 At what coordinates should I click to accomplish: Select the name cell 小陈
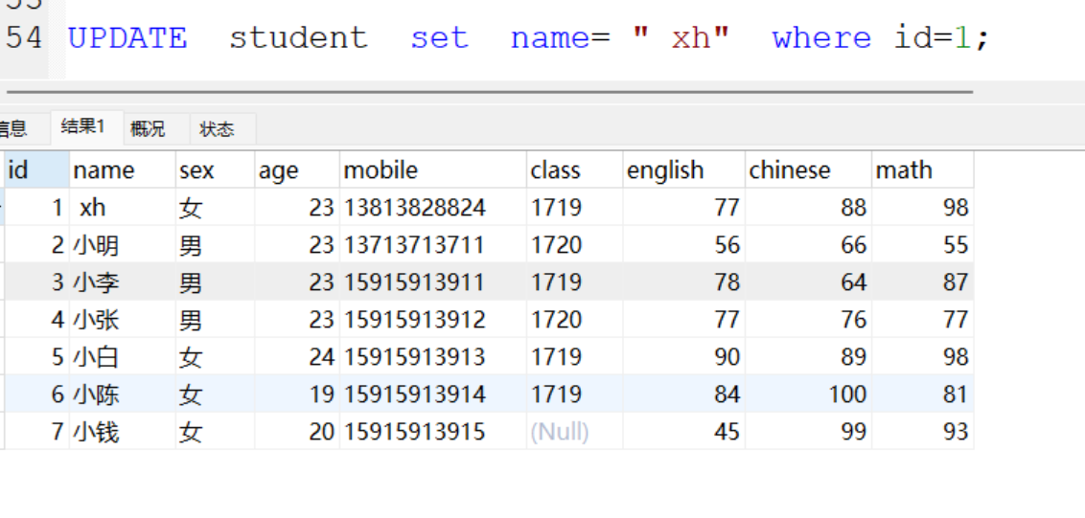pos(123,394)
